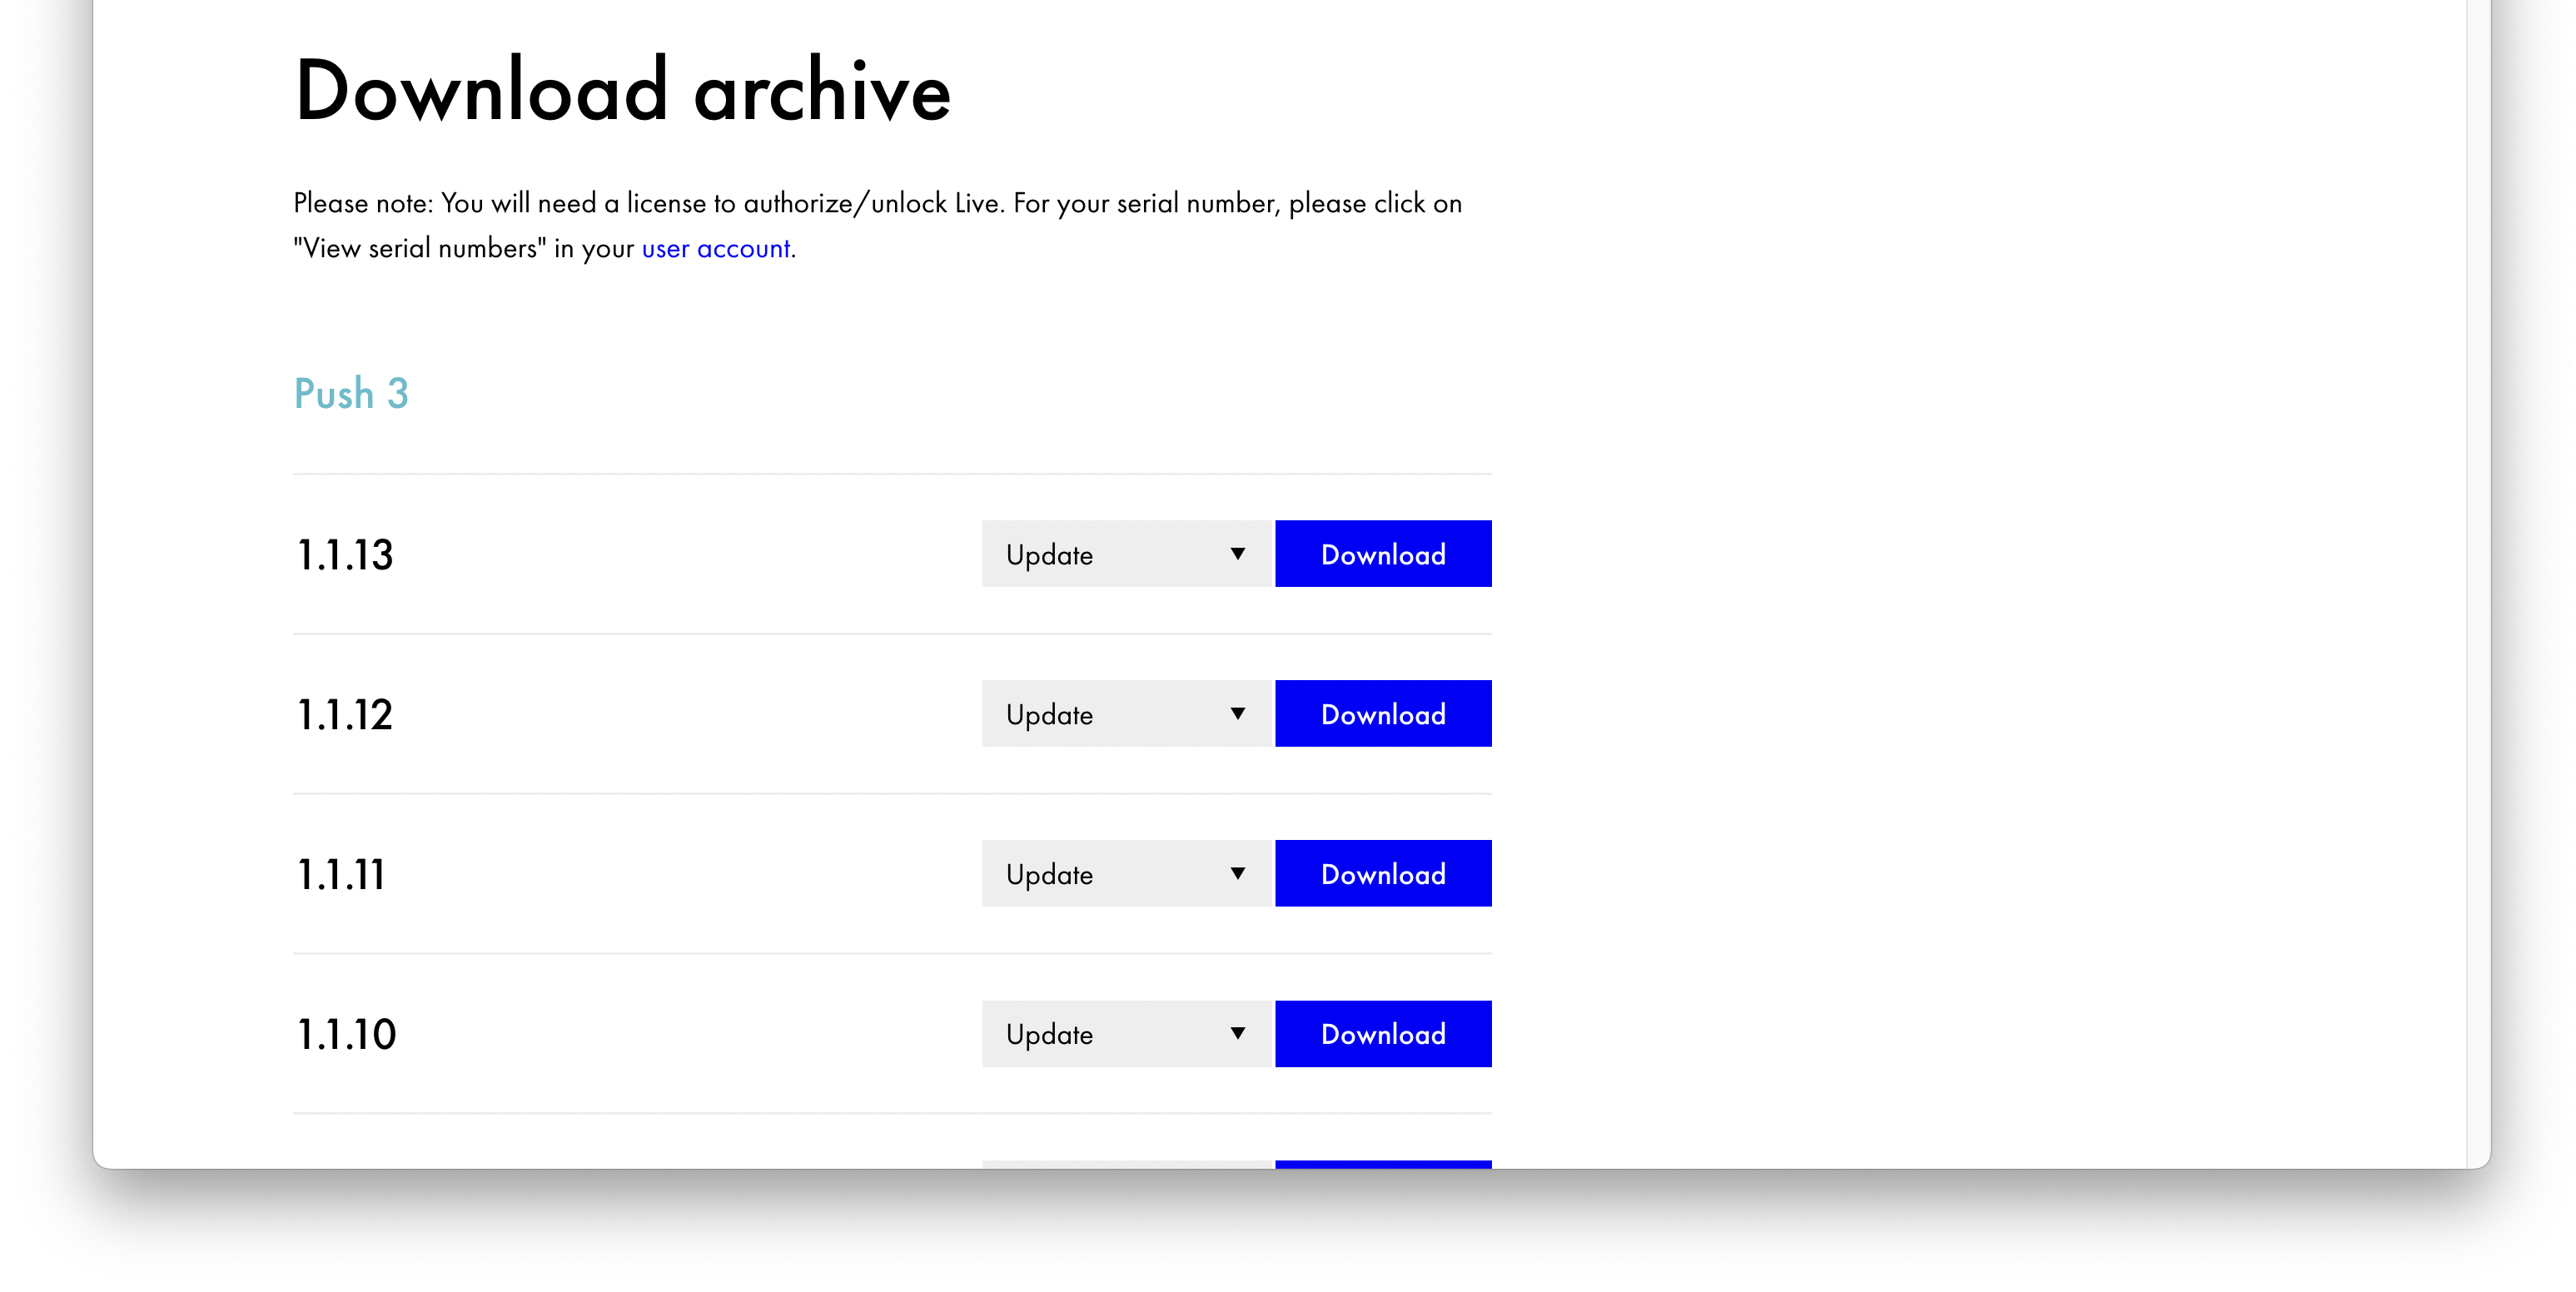Click the 1.1.10 version number
The height and width of the screenshot is (1292, 2576).
(x=346, y=1035)
